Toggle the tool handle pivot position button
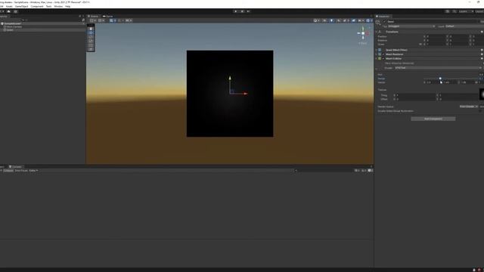484x272 pixels. [x=92, y=20]
